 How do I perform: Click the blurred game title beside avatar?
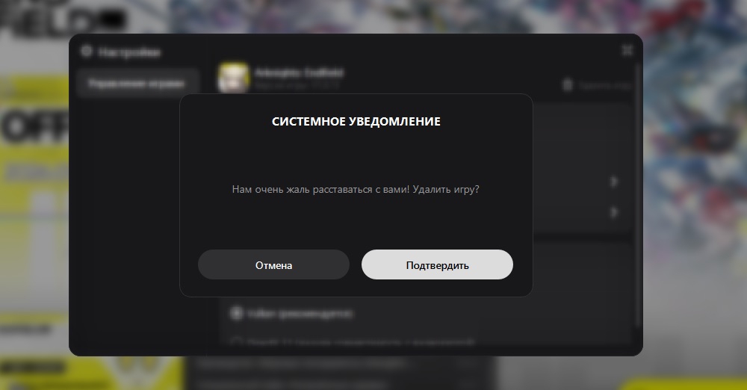pyautogui.click(x=300, y=73)
